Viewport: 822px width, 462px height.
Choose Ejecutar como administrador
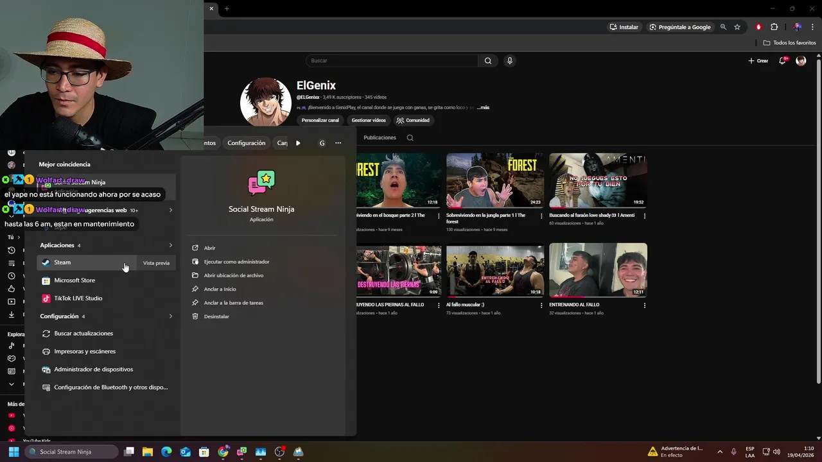(236, 262)
